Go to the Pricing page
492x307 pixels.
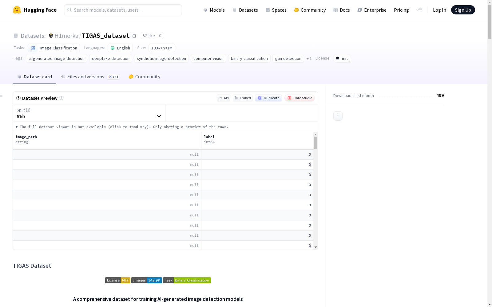pyautogui.click(x=401, y=10)
